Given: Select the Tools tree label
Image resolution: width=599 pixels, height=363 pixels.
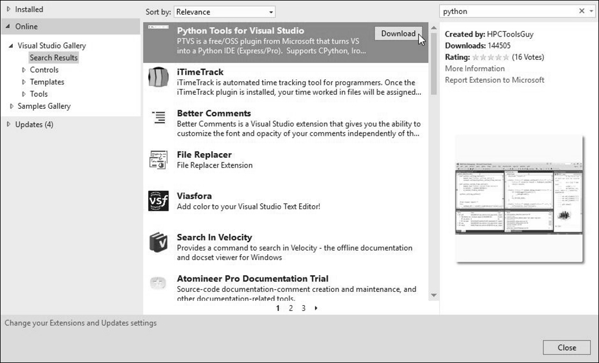Looking at the screenshot, I should coord(39,94).
